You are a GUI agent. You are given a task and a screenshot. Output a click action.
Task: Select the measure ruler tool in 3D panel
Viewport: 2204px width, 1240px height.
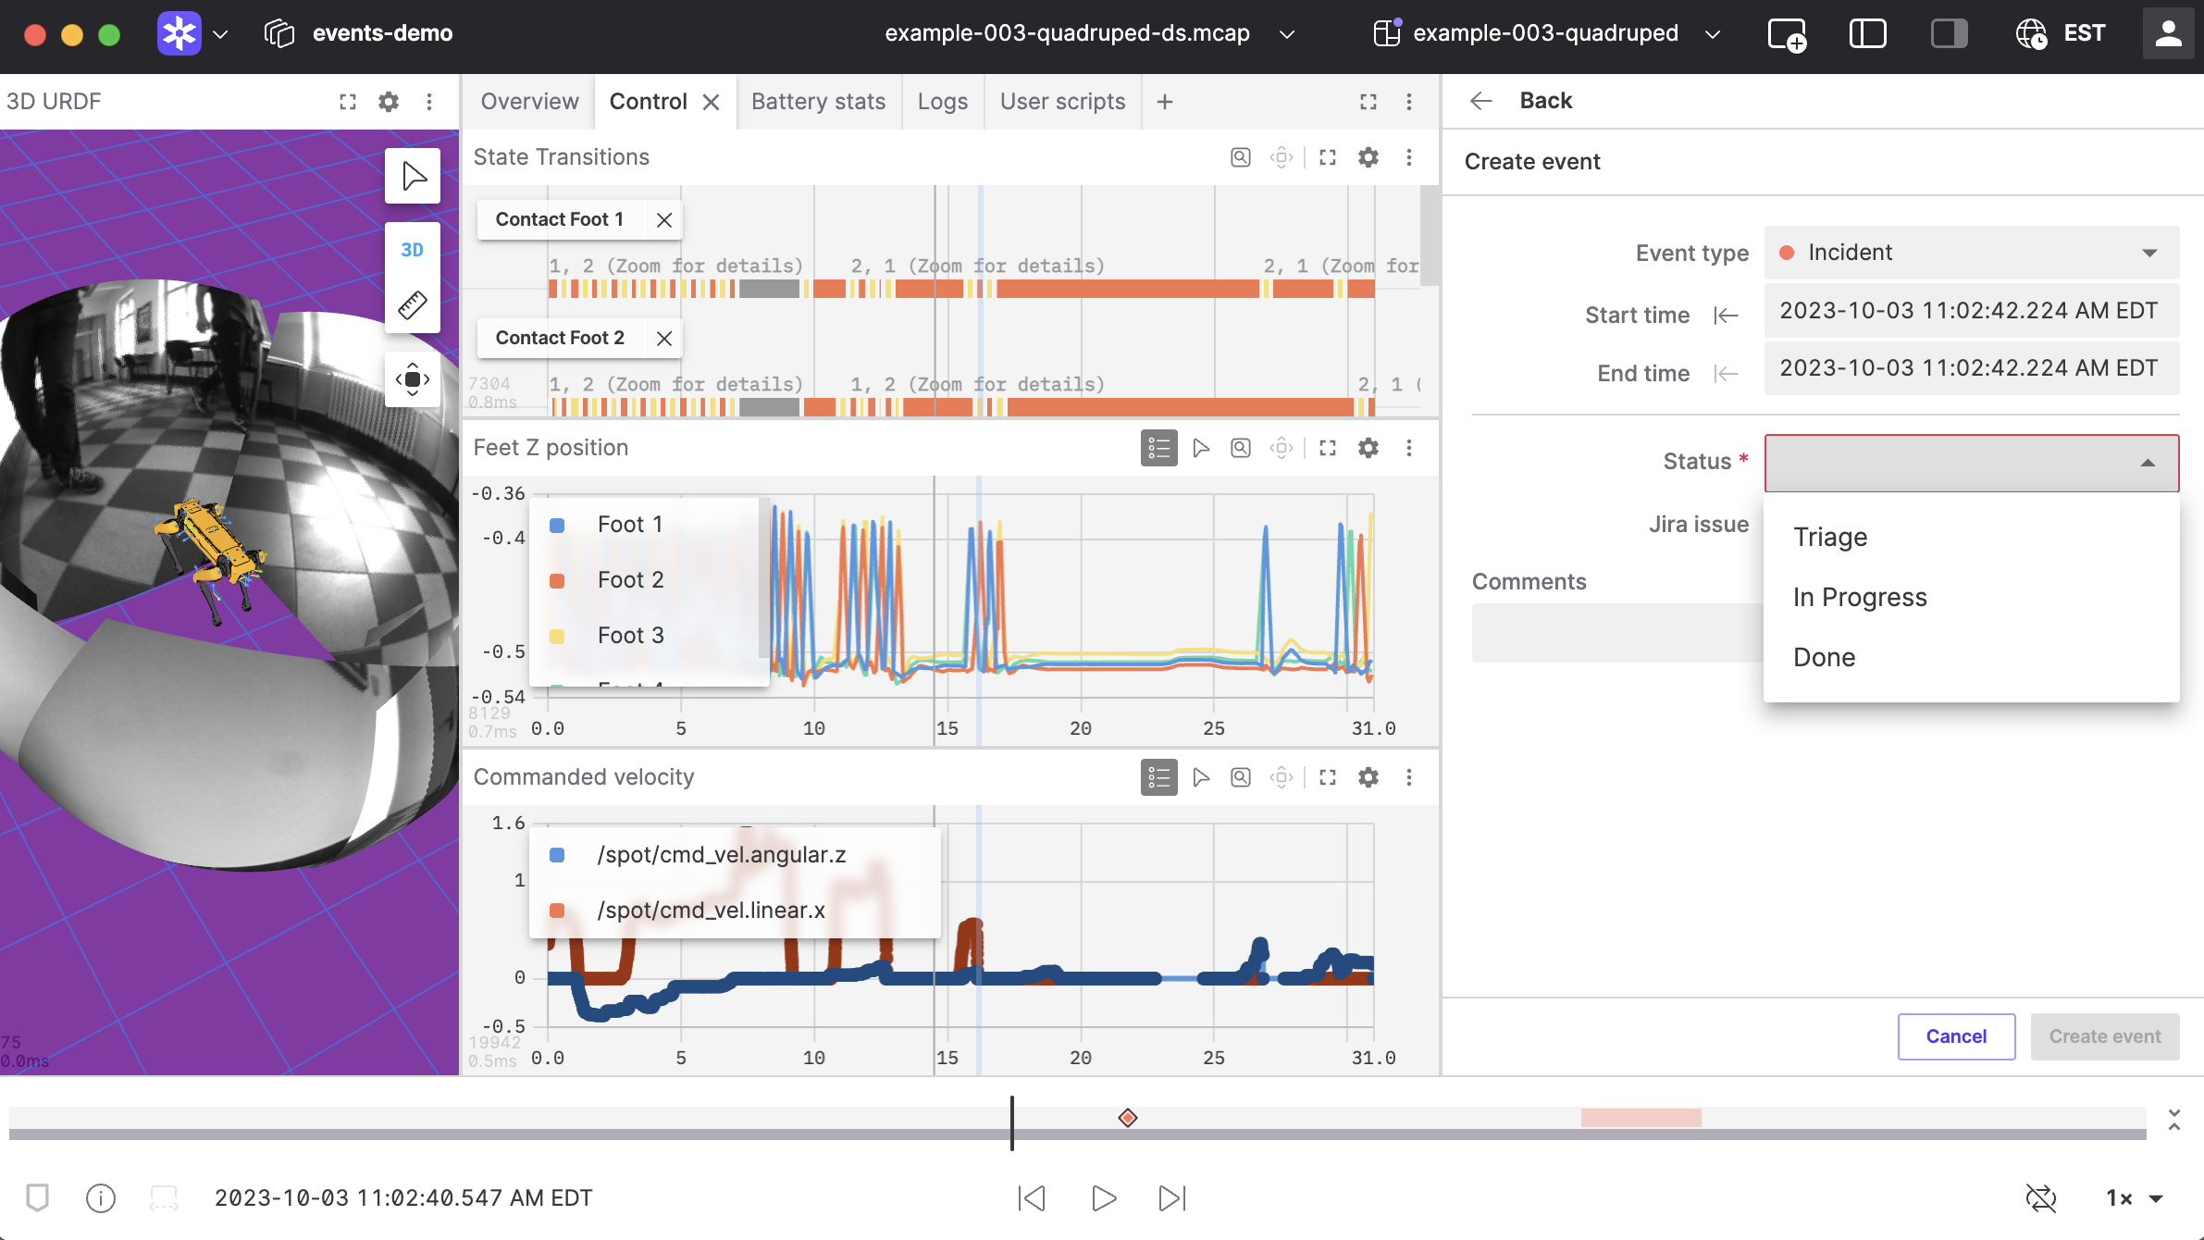(413, 305)
